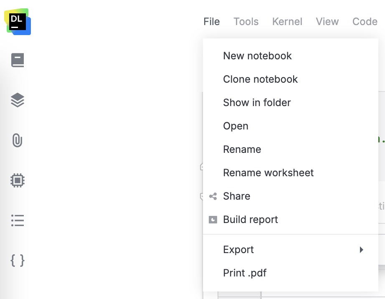385x299 pixels.
Task: Click the Build report clock icon
Action: pos(213,219)
